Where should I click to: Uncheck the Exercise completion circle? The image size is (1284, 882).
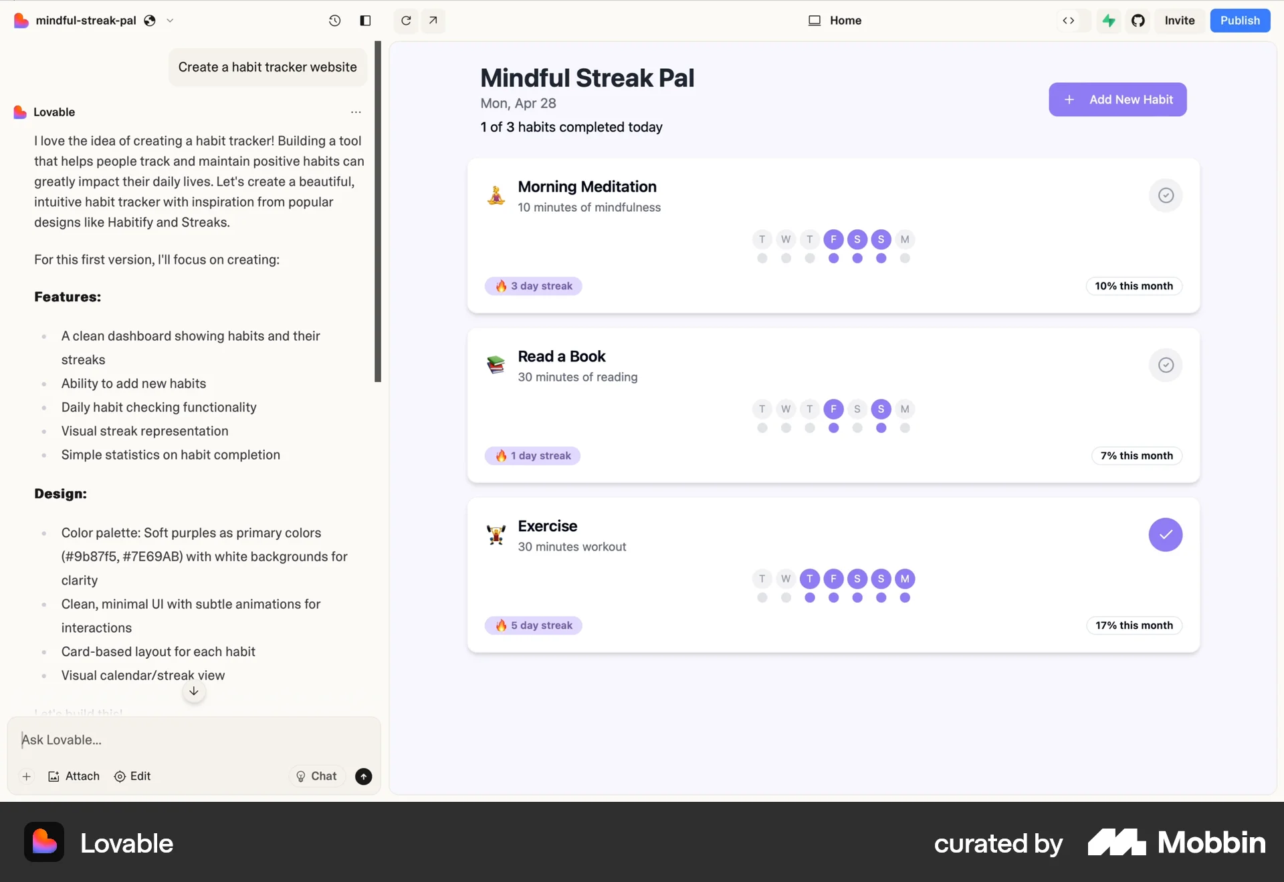point(1166,535)
